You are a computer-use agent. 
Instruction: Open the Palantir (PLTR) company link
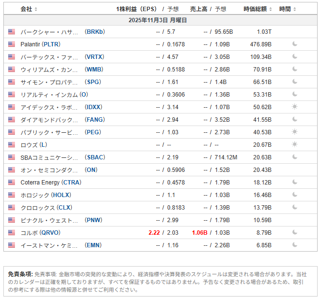click(x=40, y=44)
